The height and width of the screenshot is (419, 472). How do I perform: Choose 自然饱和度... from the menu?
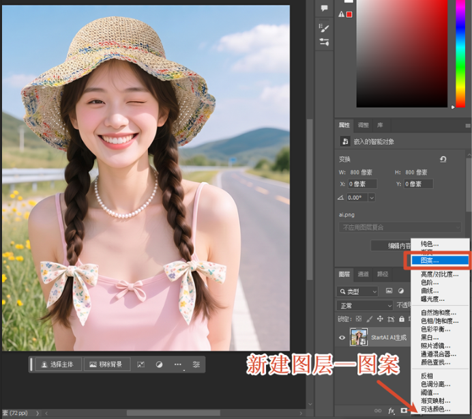pyautogui.click(x=440, y=313)
